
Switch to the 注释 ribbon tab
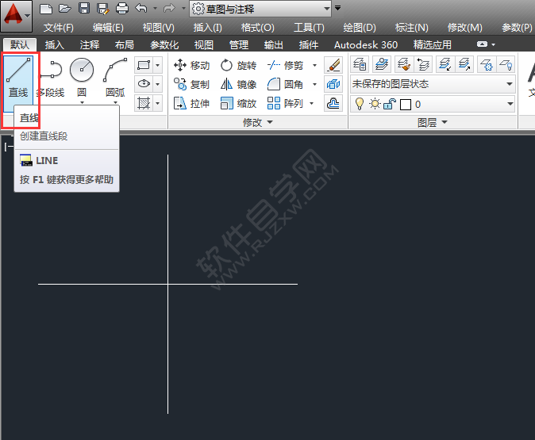(x=90, y=45)
